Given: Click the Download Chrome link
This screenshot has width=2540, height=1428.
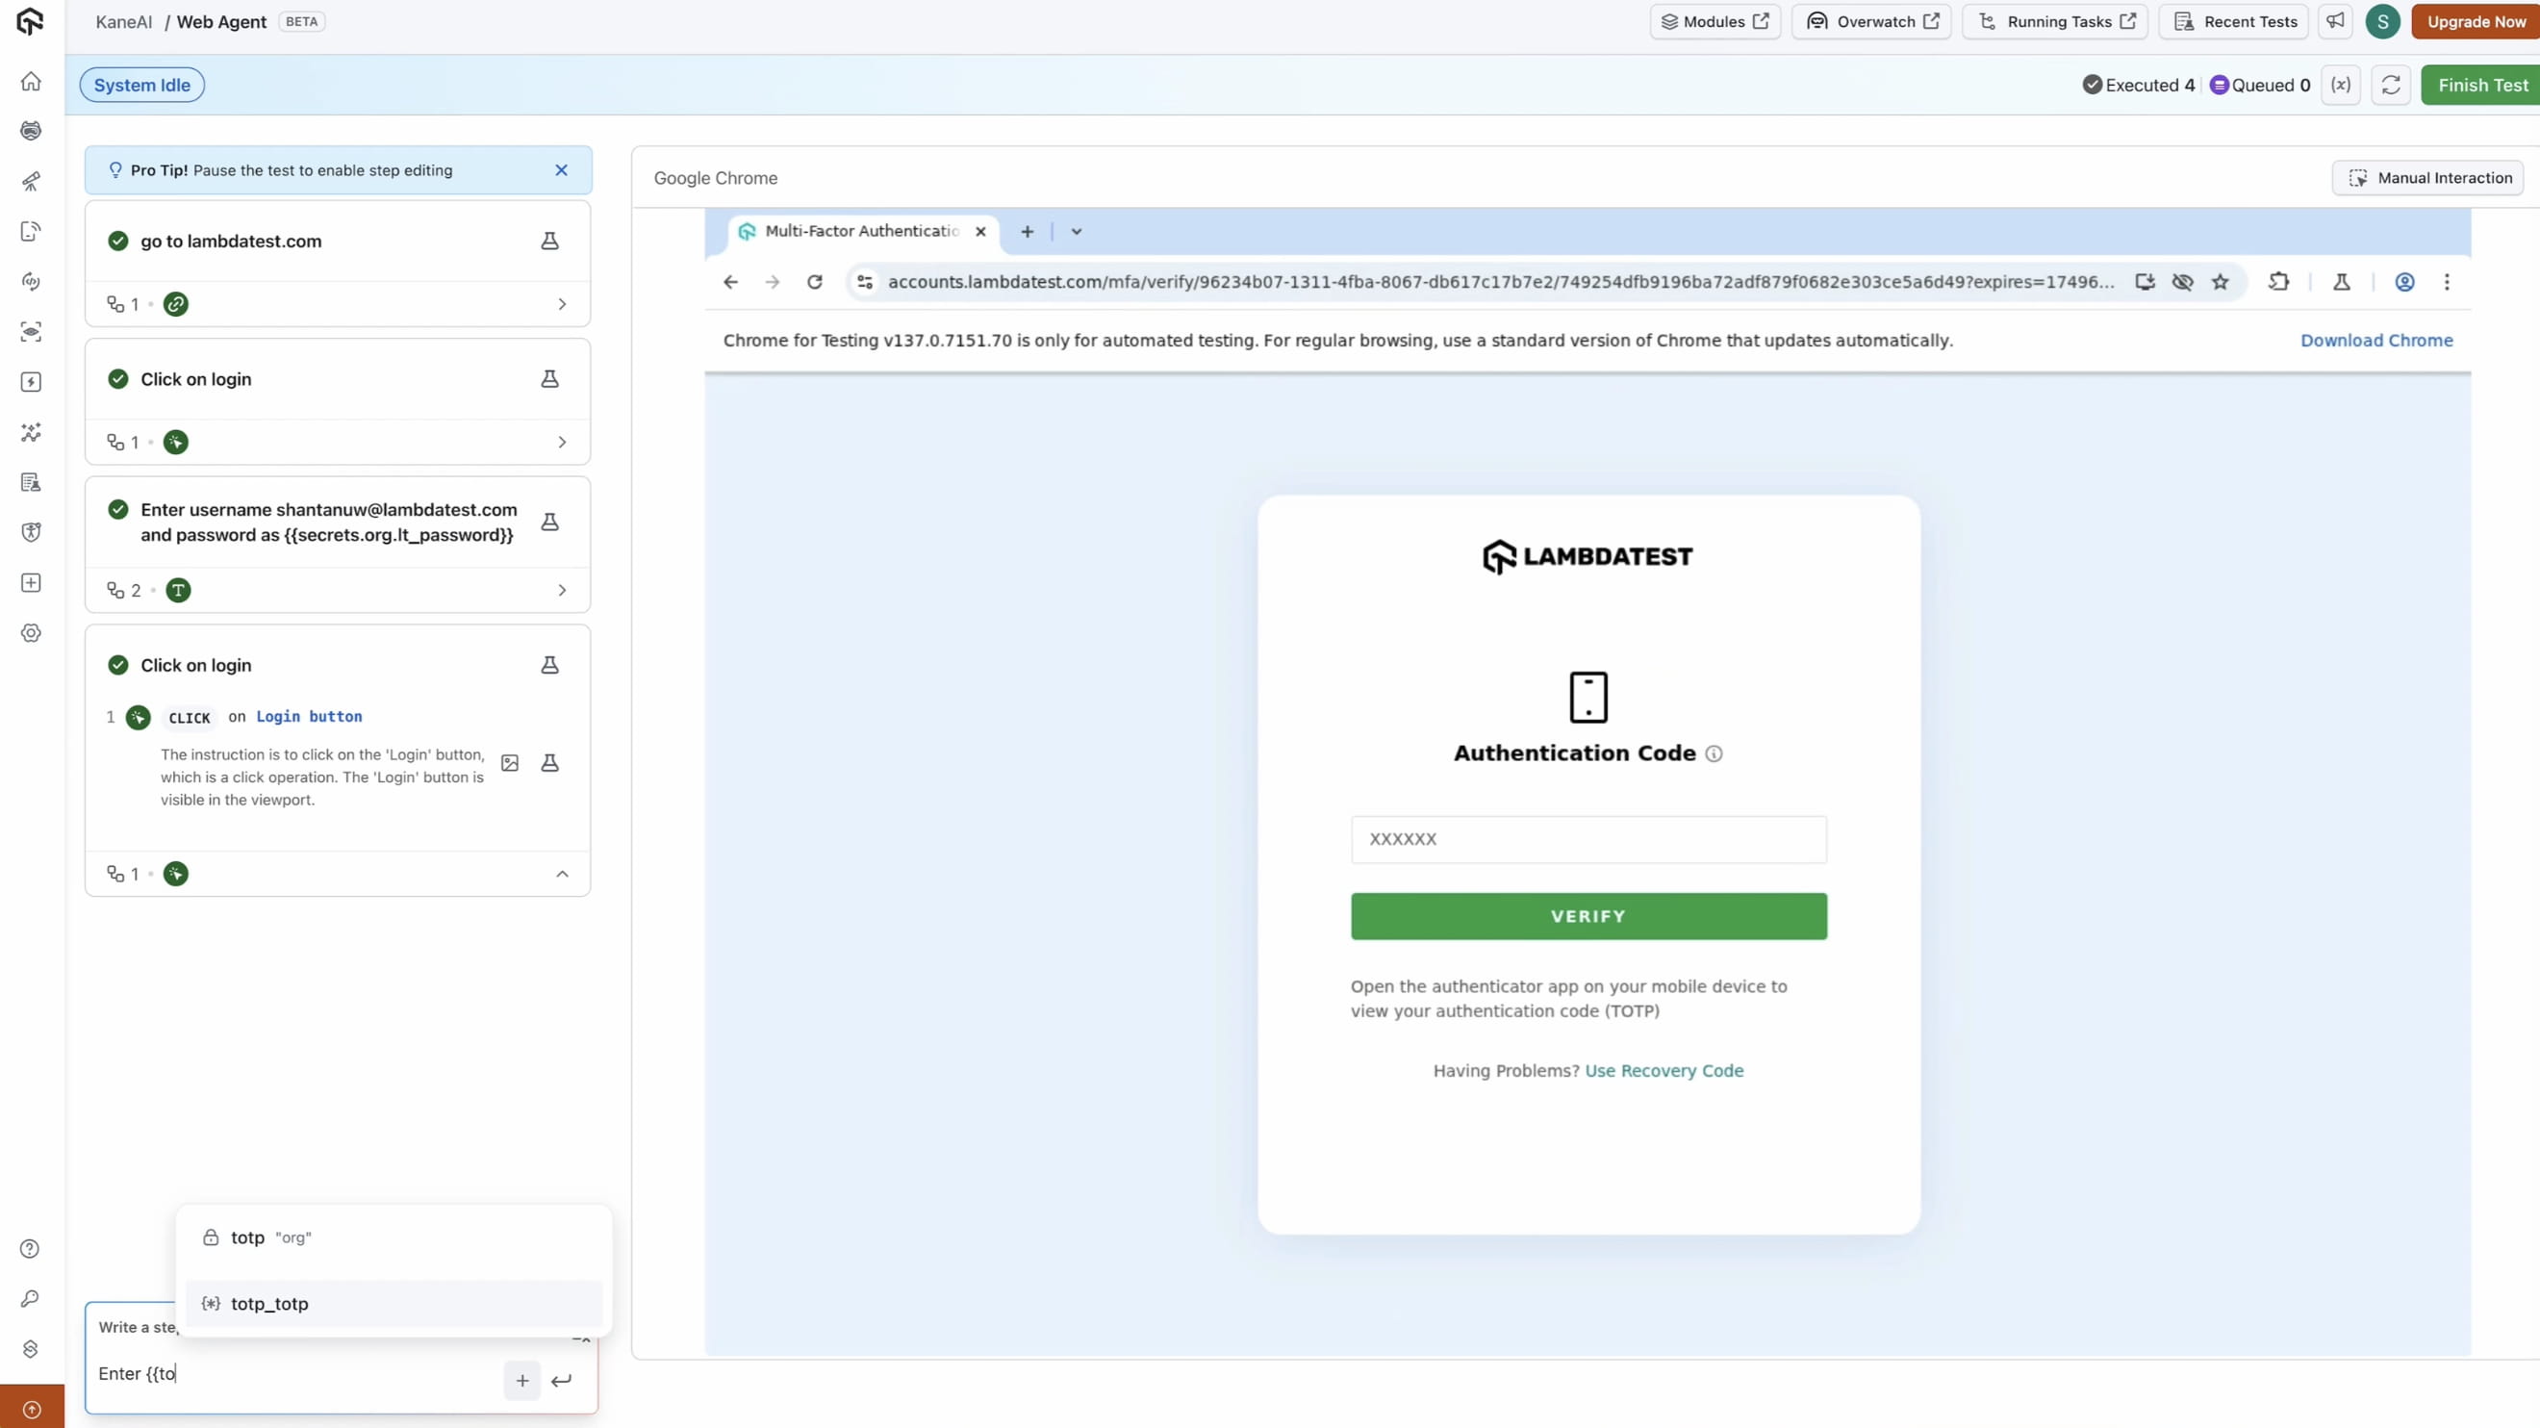Looking at the screenshot, I should (x=2376, y=341).
